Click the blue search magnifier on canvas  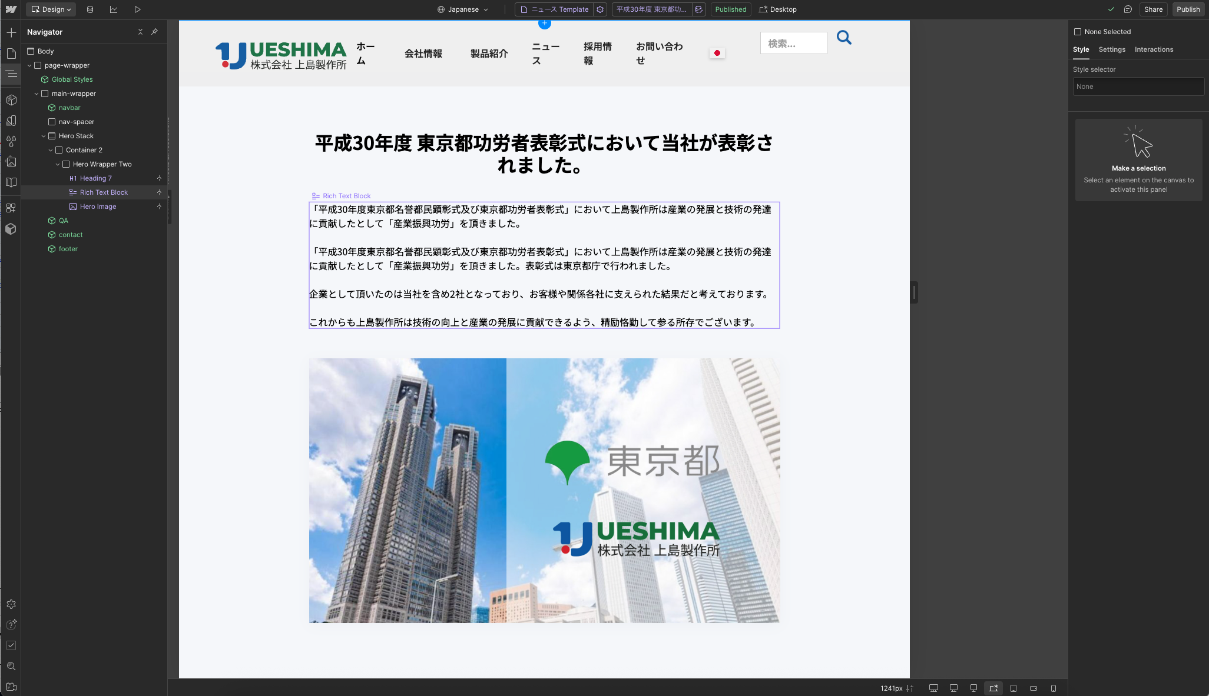[844, 38]
